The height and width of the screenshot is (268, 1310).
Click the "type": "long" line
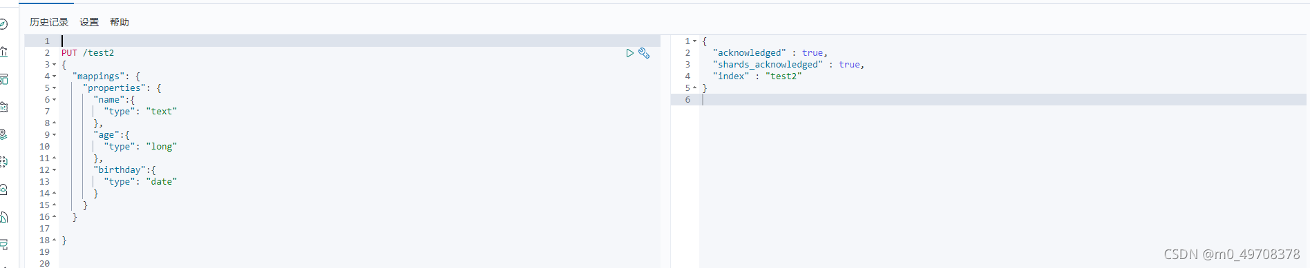click(x=140, y=147)
